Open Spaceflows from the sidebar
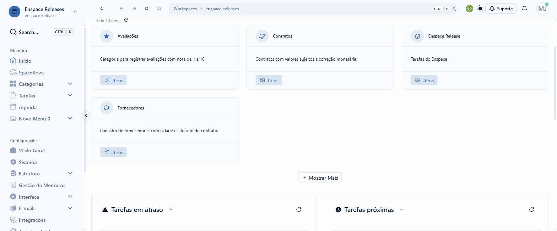557x231 pixels. [32, 73]
